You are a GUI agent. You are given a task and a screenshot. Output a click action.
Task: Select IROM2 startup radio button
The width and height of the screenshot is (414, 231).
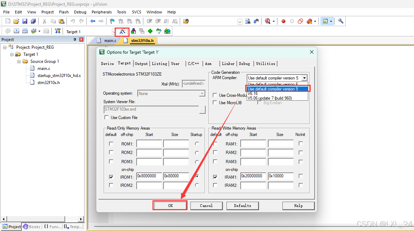197,185
